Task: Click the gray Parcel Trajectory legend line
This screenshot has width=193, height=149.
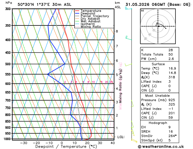Action: coord(77,16)
